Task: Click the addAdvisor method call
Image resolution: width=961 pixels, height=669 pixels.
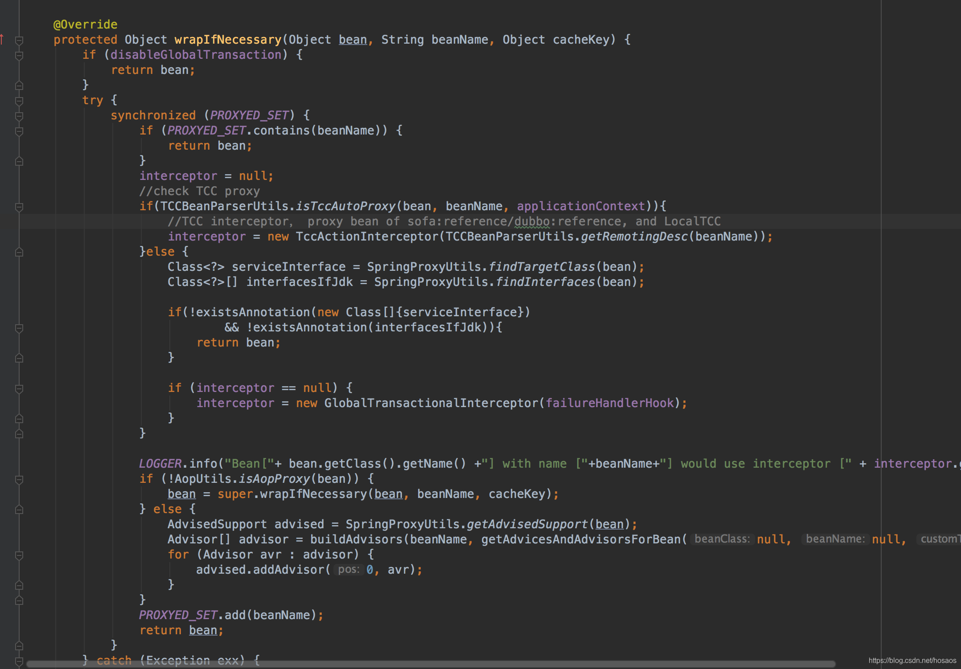Action: click(x=288, y=570)
